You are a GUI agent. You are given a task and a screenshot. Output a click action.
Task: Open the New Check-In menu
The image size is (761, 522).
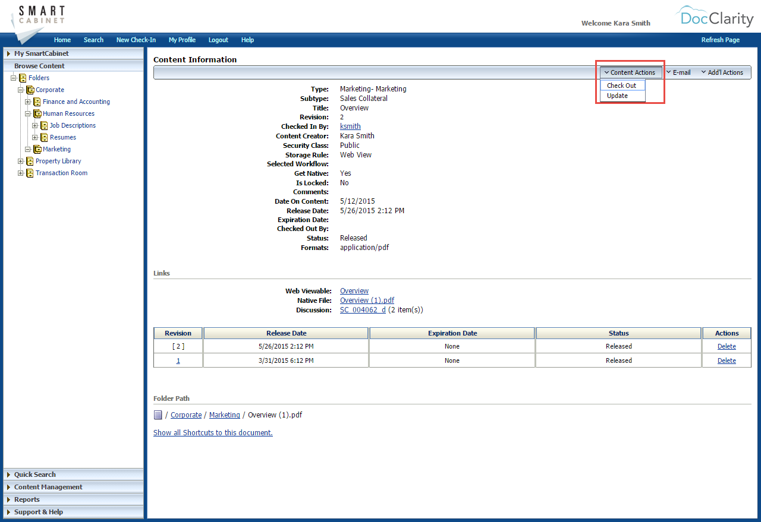136,40
